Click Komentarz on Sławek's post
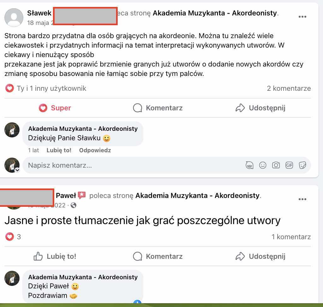The width and height of the screenshot is (323, 307). tap(158, 108)
